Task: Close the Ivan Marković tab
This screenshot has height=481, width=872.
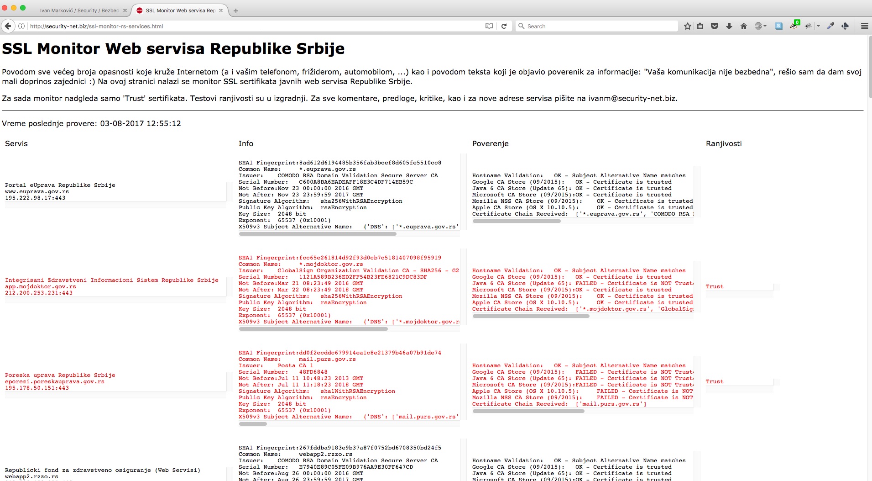Action: coord(125,11)
